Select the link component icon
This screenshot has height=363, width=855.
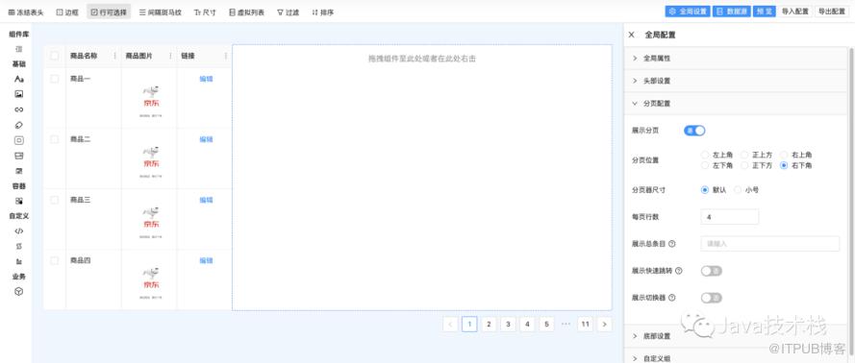(18, 109)
